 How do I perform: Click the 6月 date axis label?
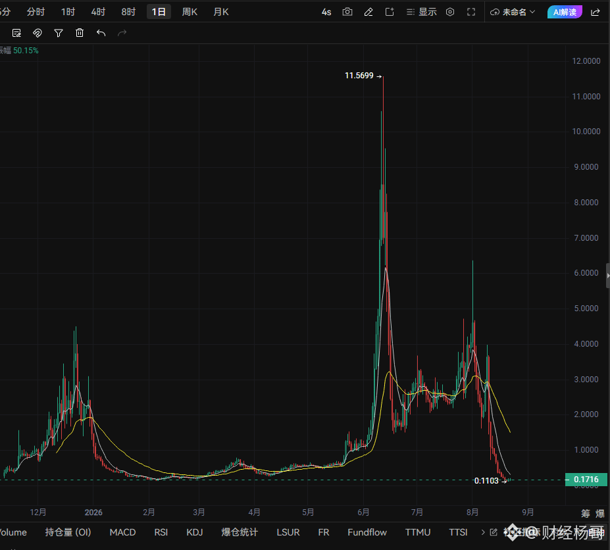click(x=363, y=512)
